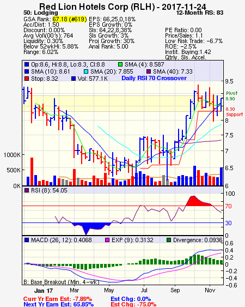Click the 'RSI (8): 54.05' label
Screen dimensions: 245x307
[49, 190]
